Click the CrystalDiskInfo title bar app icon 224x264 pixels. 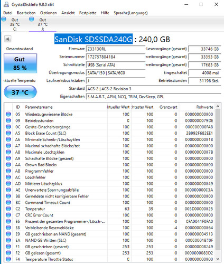point(6,4)
